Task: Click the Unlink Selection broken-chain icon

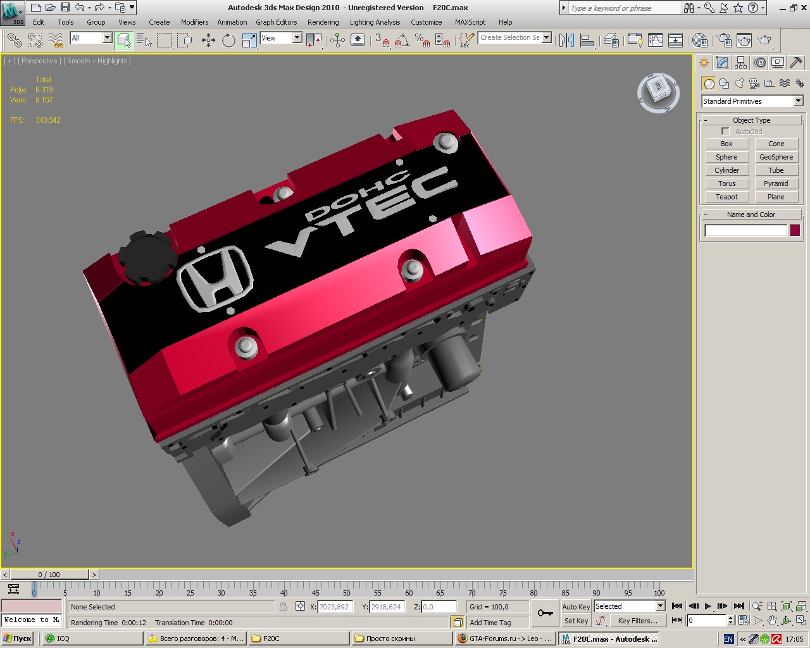Action: click(x=35, y=40)
